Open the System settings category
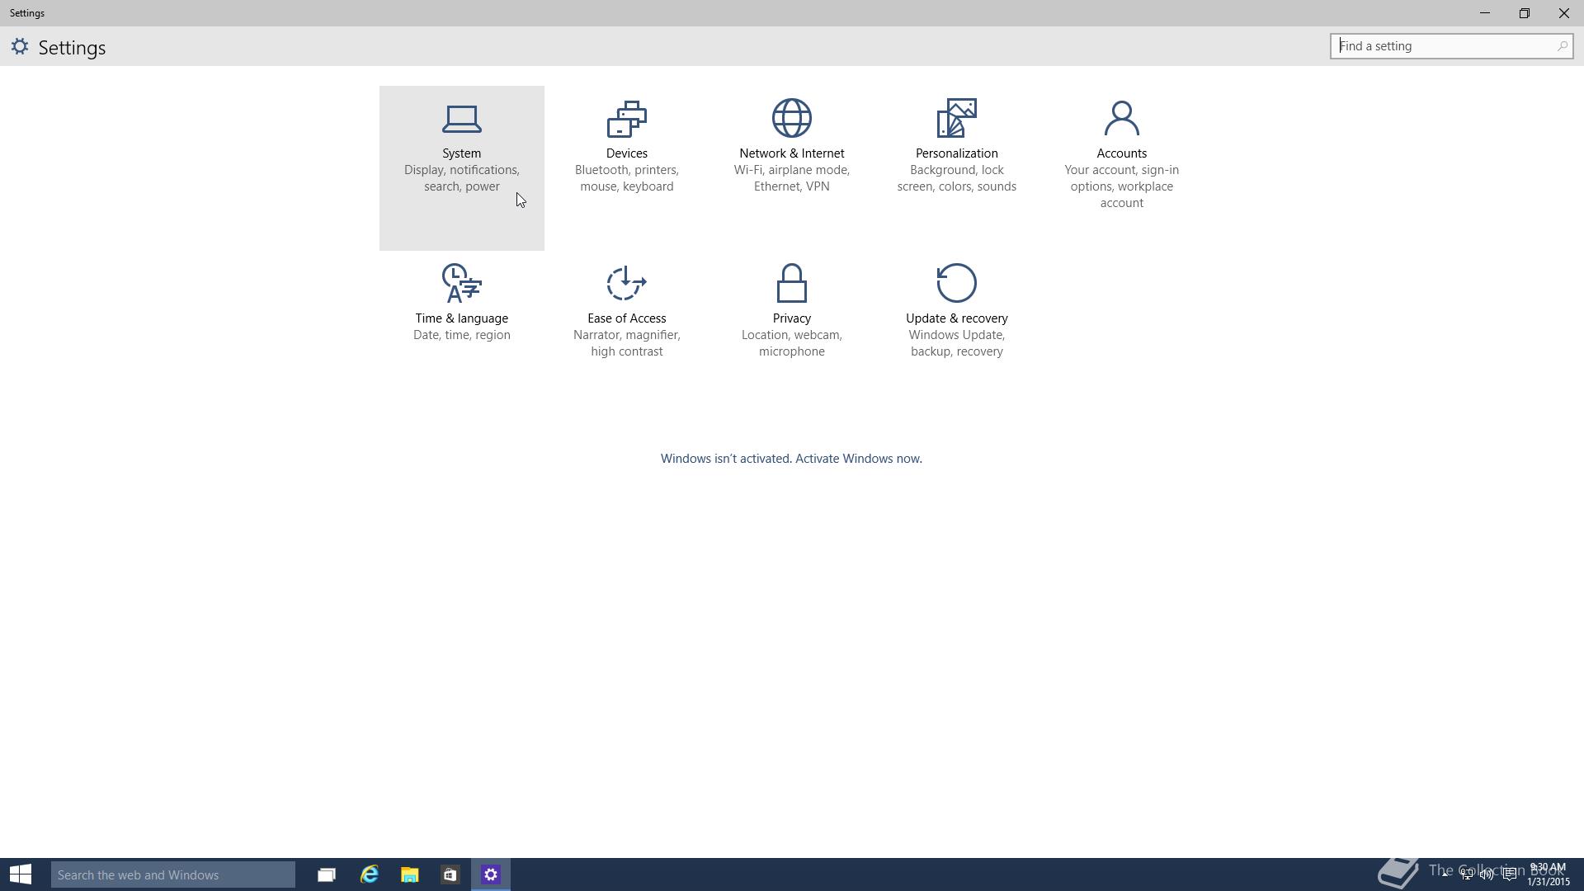Image resolution: width=1584 pixels, height=891 pixels. (x=461, y=167)
